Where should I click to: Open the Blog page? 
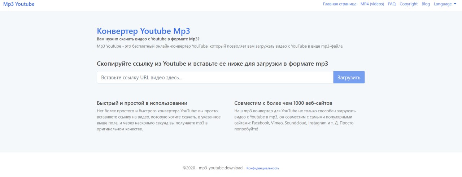pos(426,4)
